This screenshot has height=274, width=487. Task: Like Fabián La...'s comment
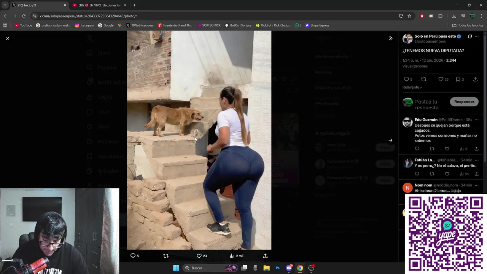(x=447, y=174)
